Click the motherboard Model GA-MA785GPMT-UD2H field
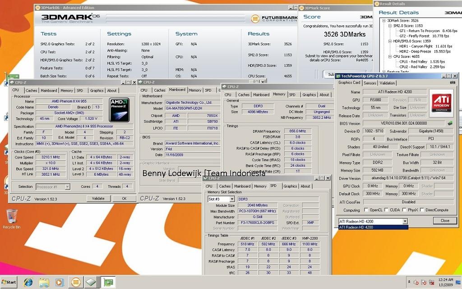 coord(192,108)
